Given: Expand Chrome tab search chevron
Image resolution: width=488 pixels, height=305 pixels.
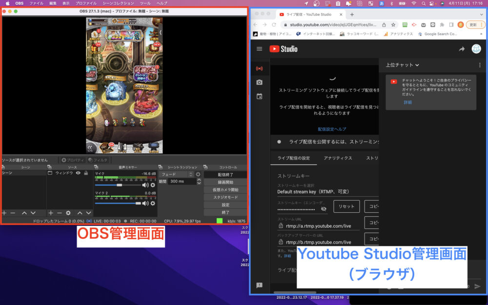Looking at the screenshot, I should coord(481,14).
